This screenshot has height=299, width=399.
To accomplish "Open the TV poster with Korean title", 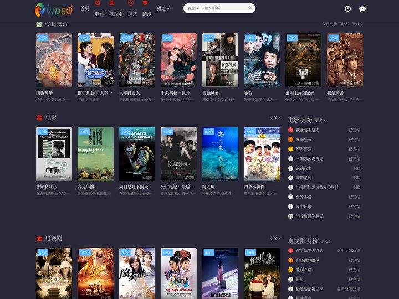I will (x=220, y=274).
